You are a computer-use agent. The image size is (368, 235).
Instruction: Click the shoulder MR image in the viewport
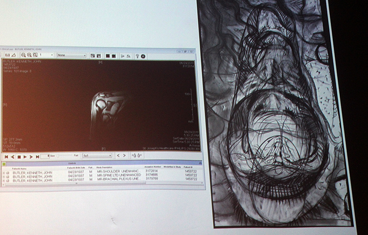coord(108,110)
